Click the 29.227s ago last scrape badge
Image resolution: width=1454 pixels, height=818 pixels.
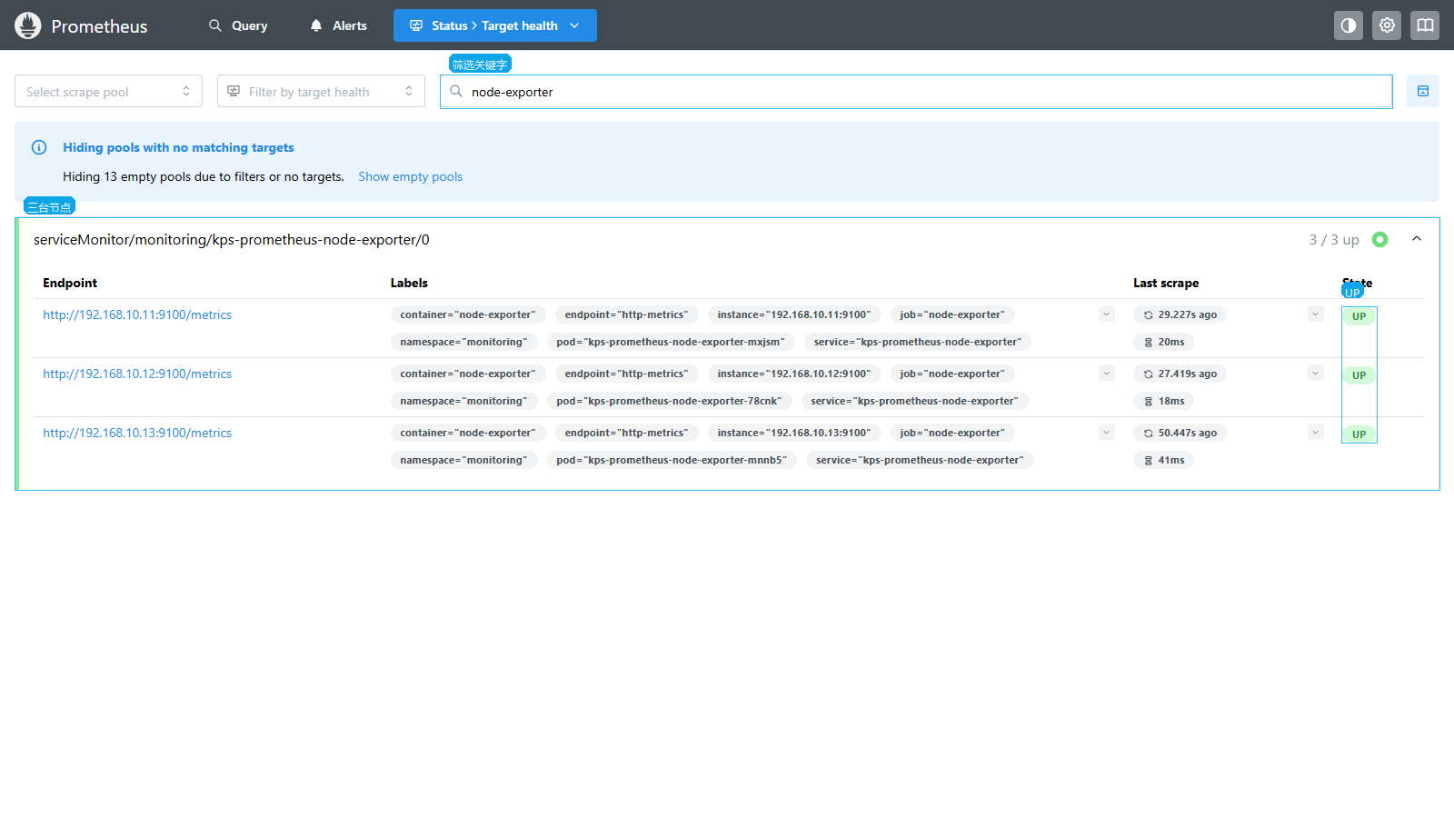coord(1180,314)
